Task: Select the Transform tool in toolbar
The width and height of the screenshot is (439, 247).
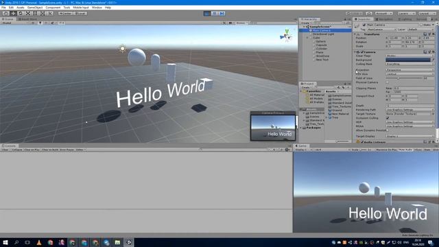Action: tap(43, 13)
